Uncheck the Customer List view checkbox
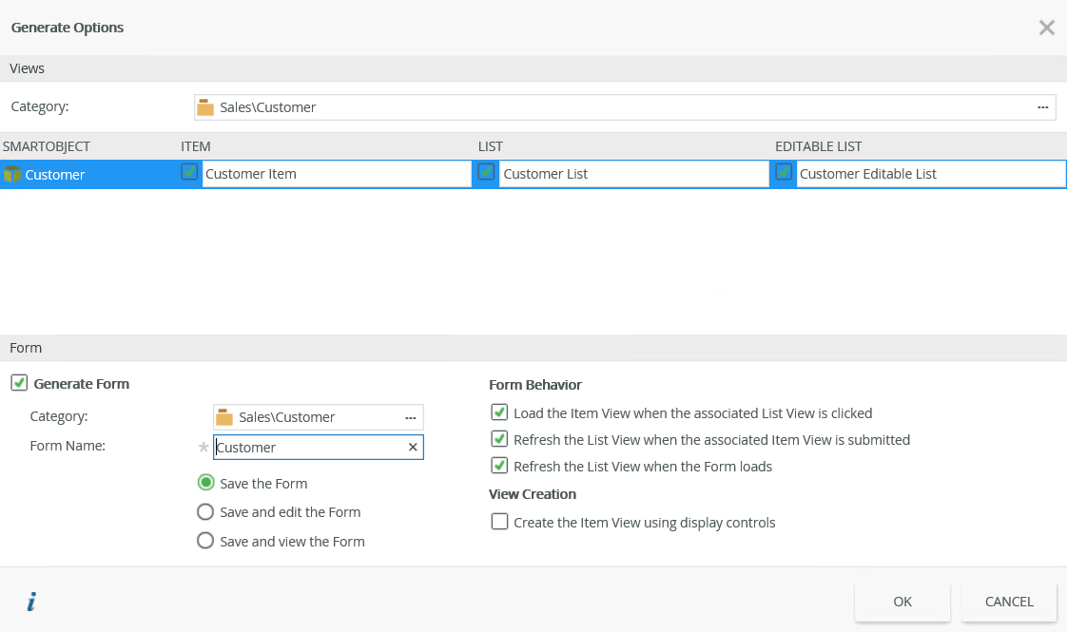The image size is (1067, 632). [x=487, y=172]
